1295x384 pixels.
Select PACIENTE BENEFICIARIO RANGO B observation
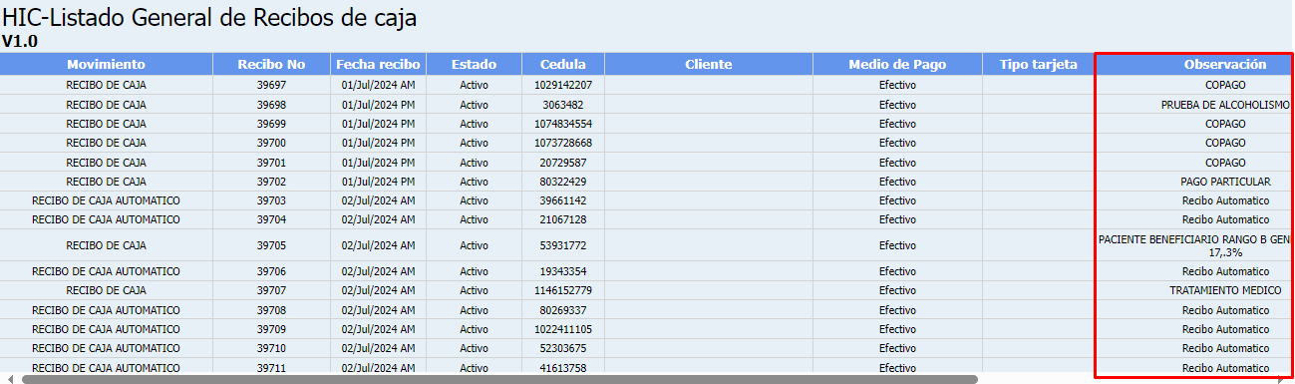(x=1195, y=245)
